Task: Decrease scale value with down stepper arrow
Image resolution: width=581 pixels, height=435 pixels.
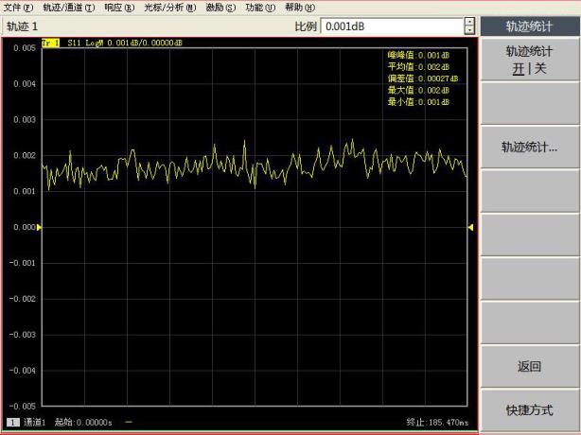Action: (x=469, y=31)
